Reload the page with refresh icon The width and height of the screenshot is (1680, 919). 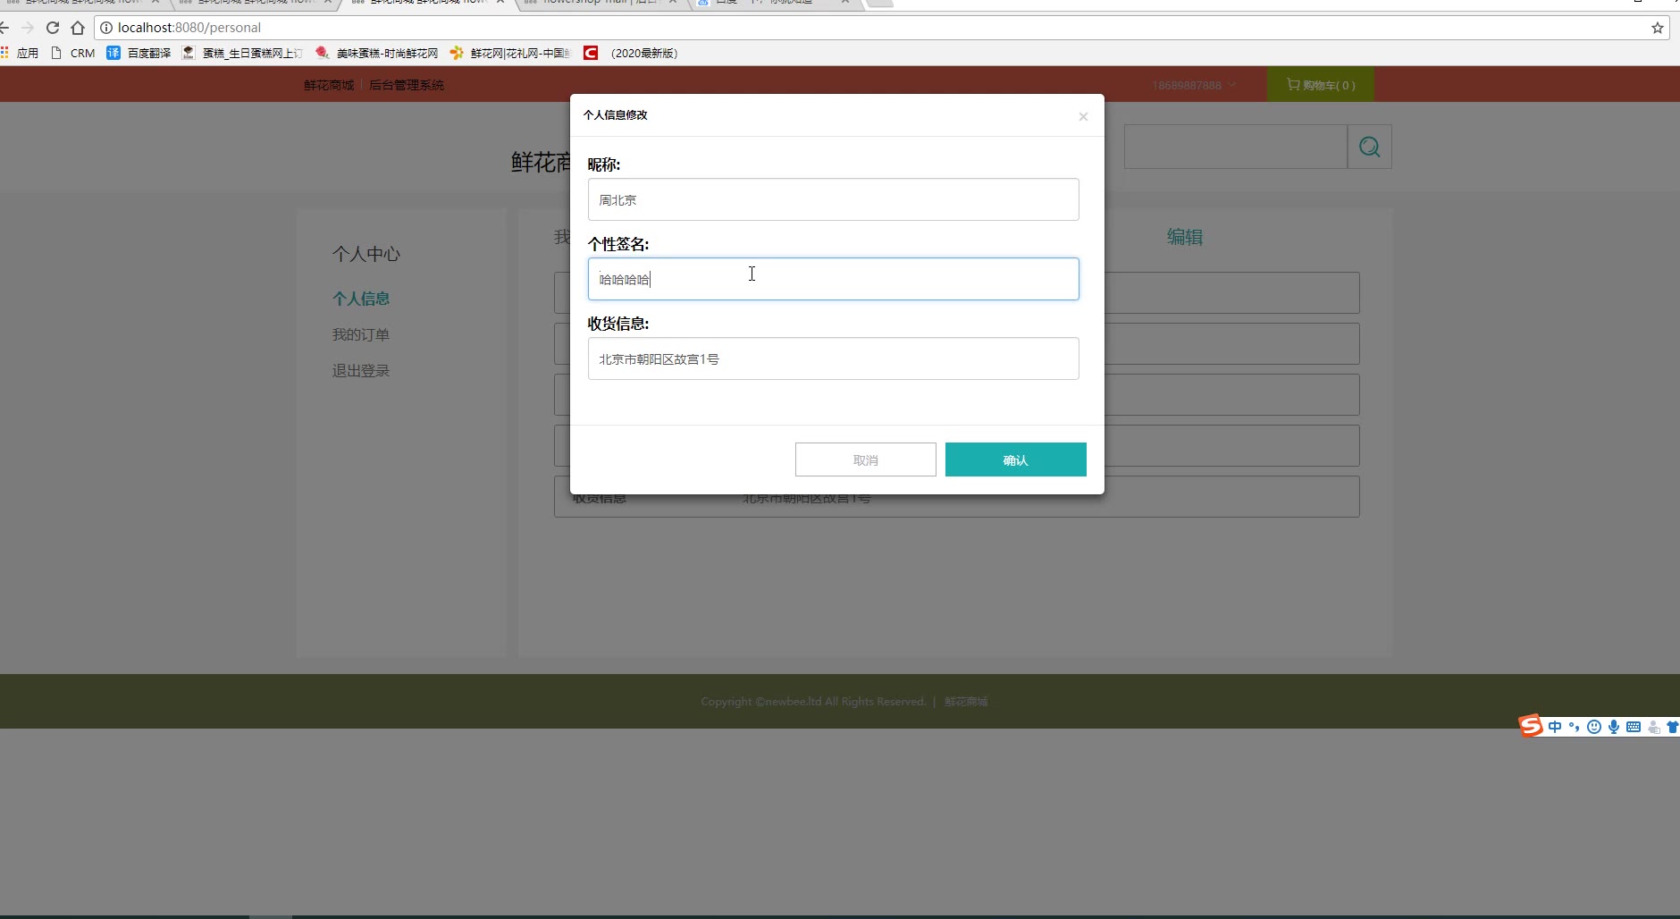coord(53,28)
